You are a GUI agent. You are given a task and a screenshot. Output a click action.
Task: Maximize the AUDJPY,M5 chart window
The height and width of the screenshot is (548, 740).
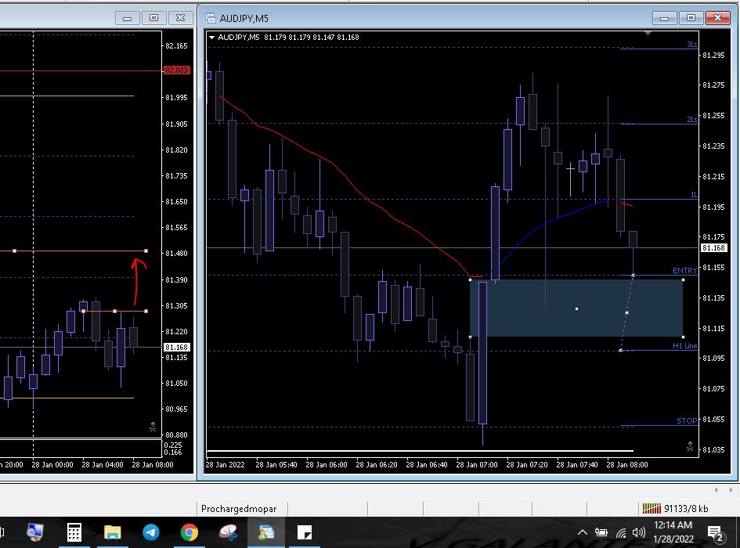[691, 18]
